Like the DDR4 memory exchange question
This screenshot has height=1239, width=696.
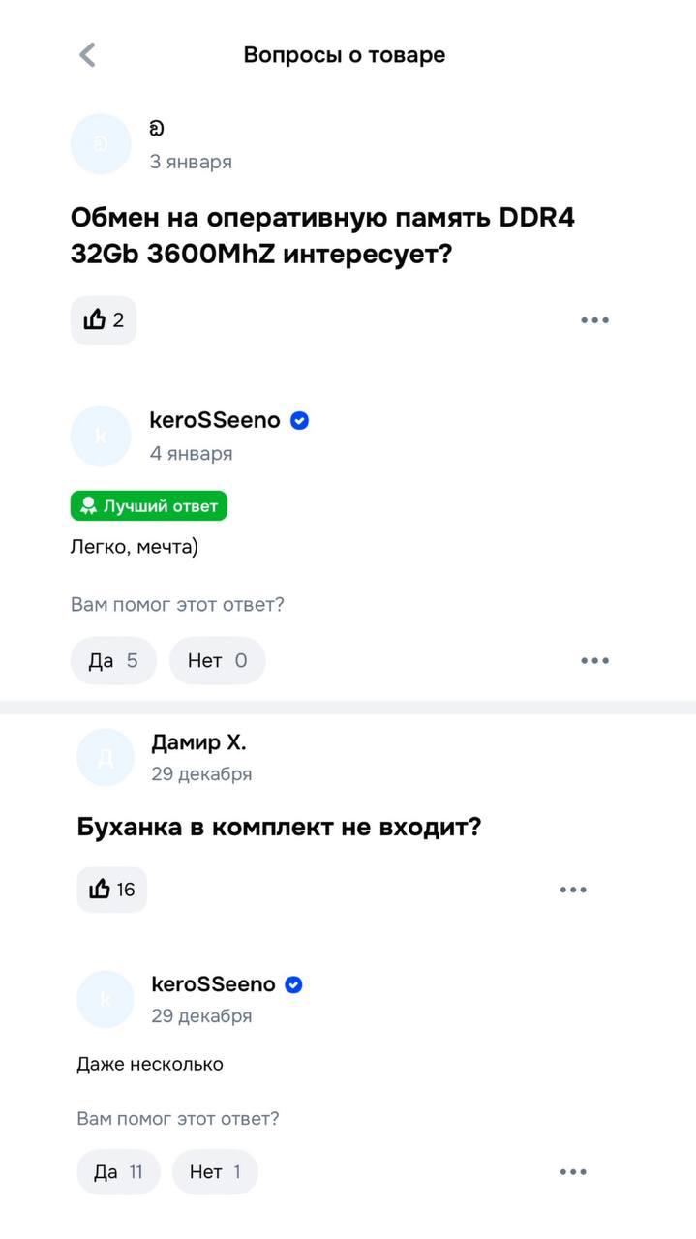104,320
